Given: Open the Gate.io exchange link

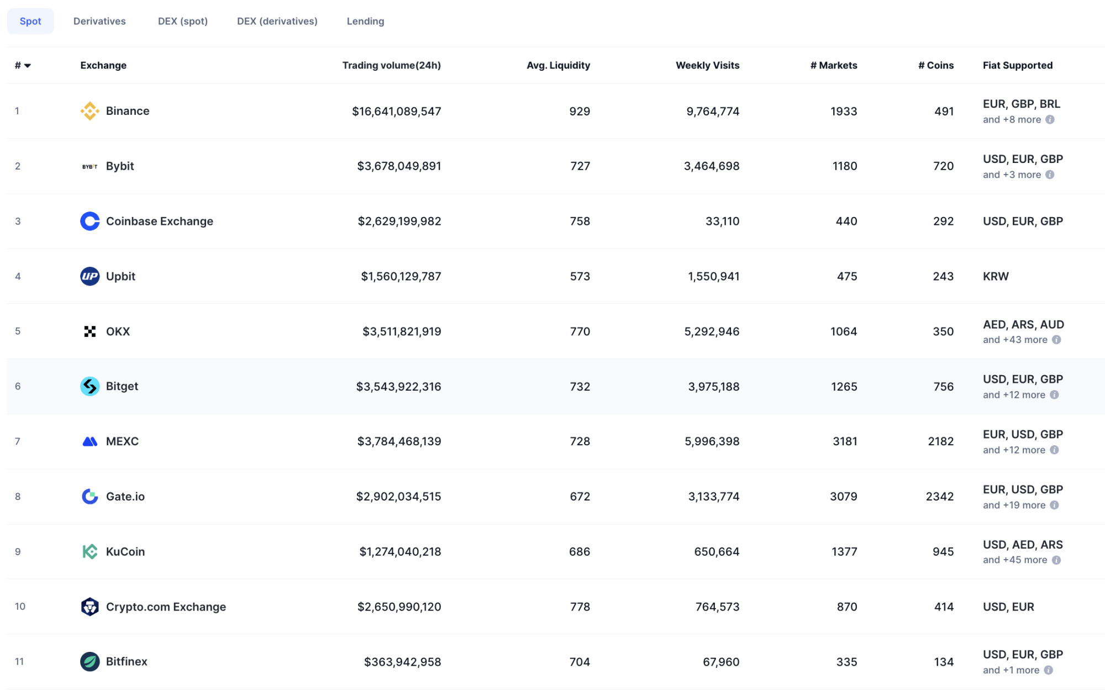Looking at the screenshot, I should coord(125,497).
